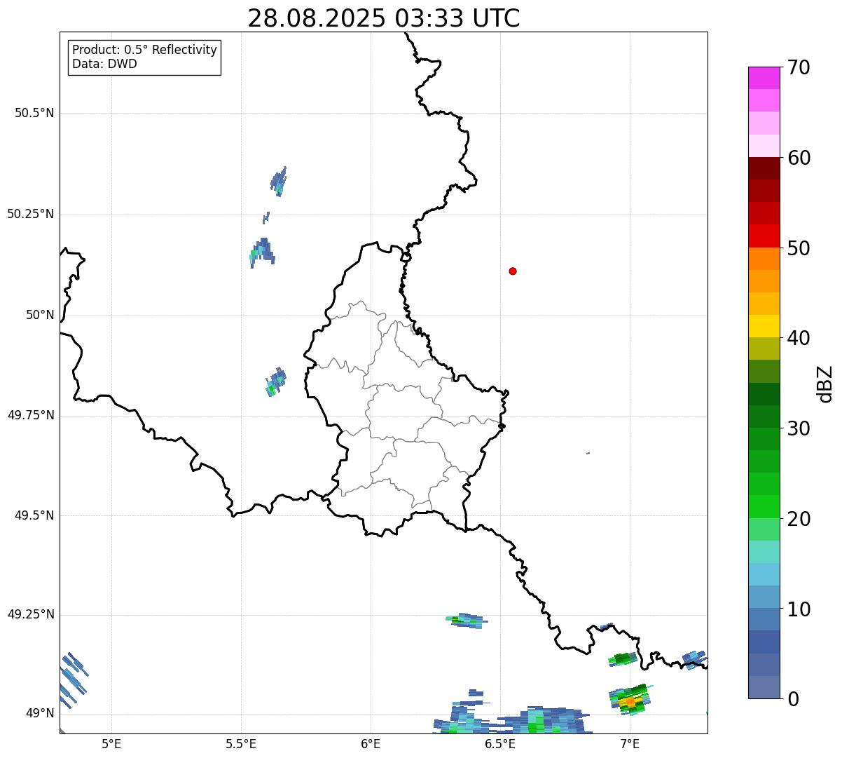The width and height of the screenshot is (842, 758).
Task: Click the striped blue echoes in bottom-left corner
Action: point(71,675)
